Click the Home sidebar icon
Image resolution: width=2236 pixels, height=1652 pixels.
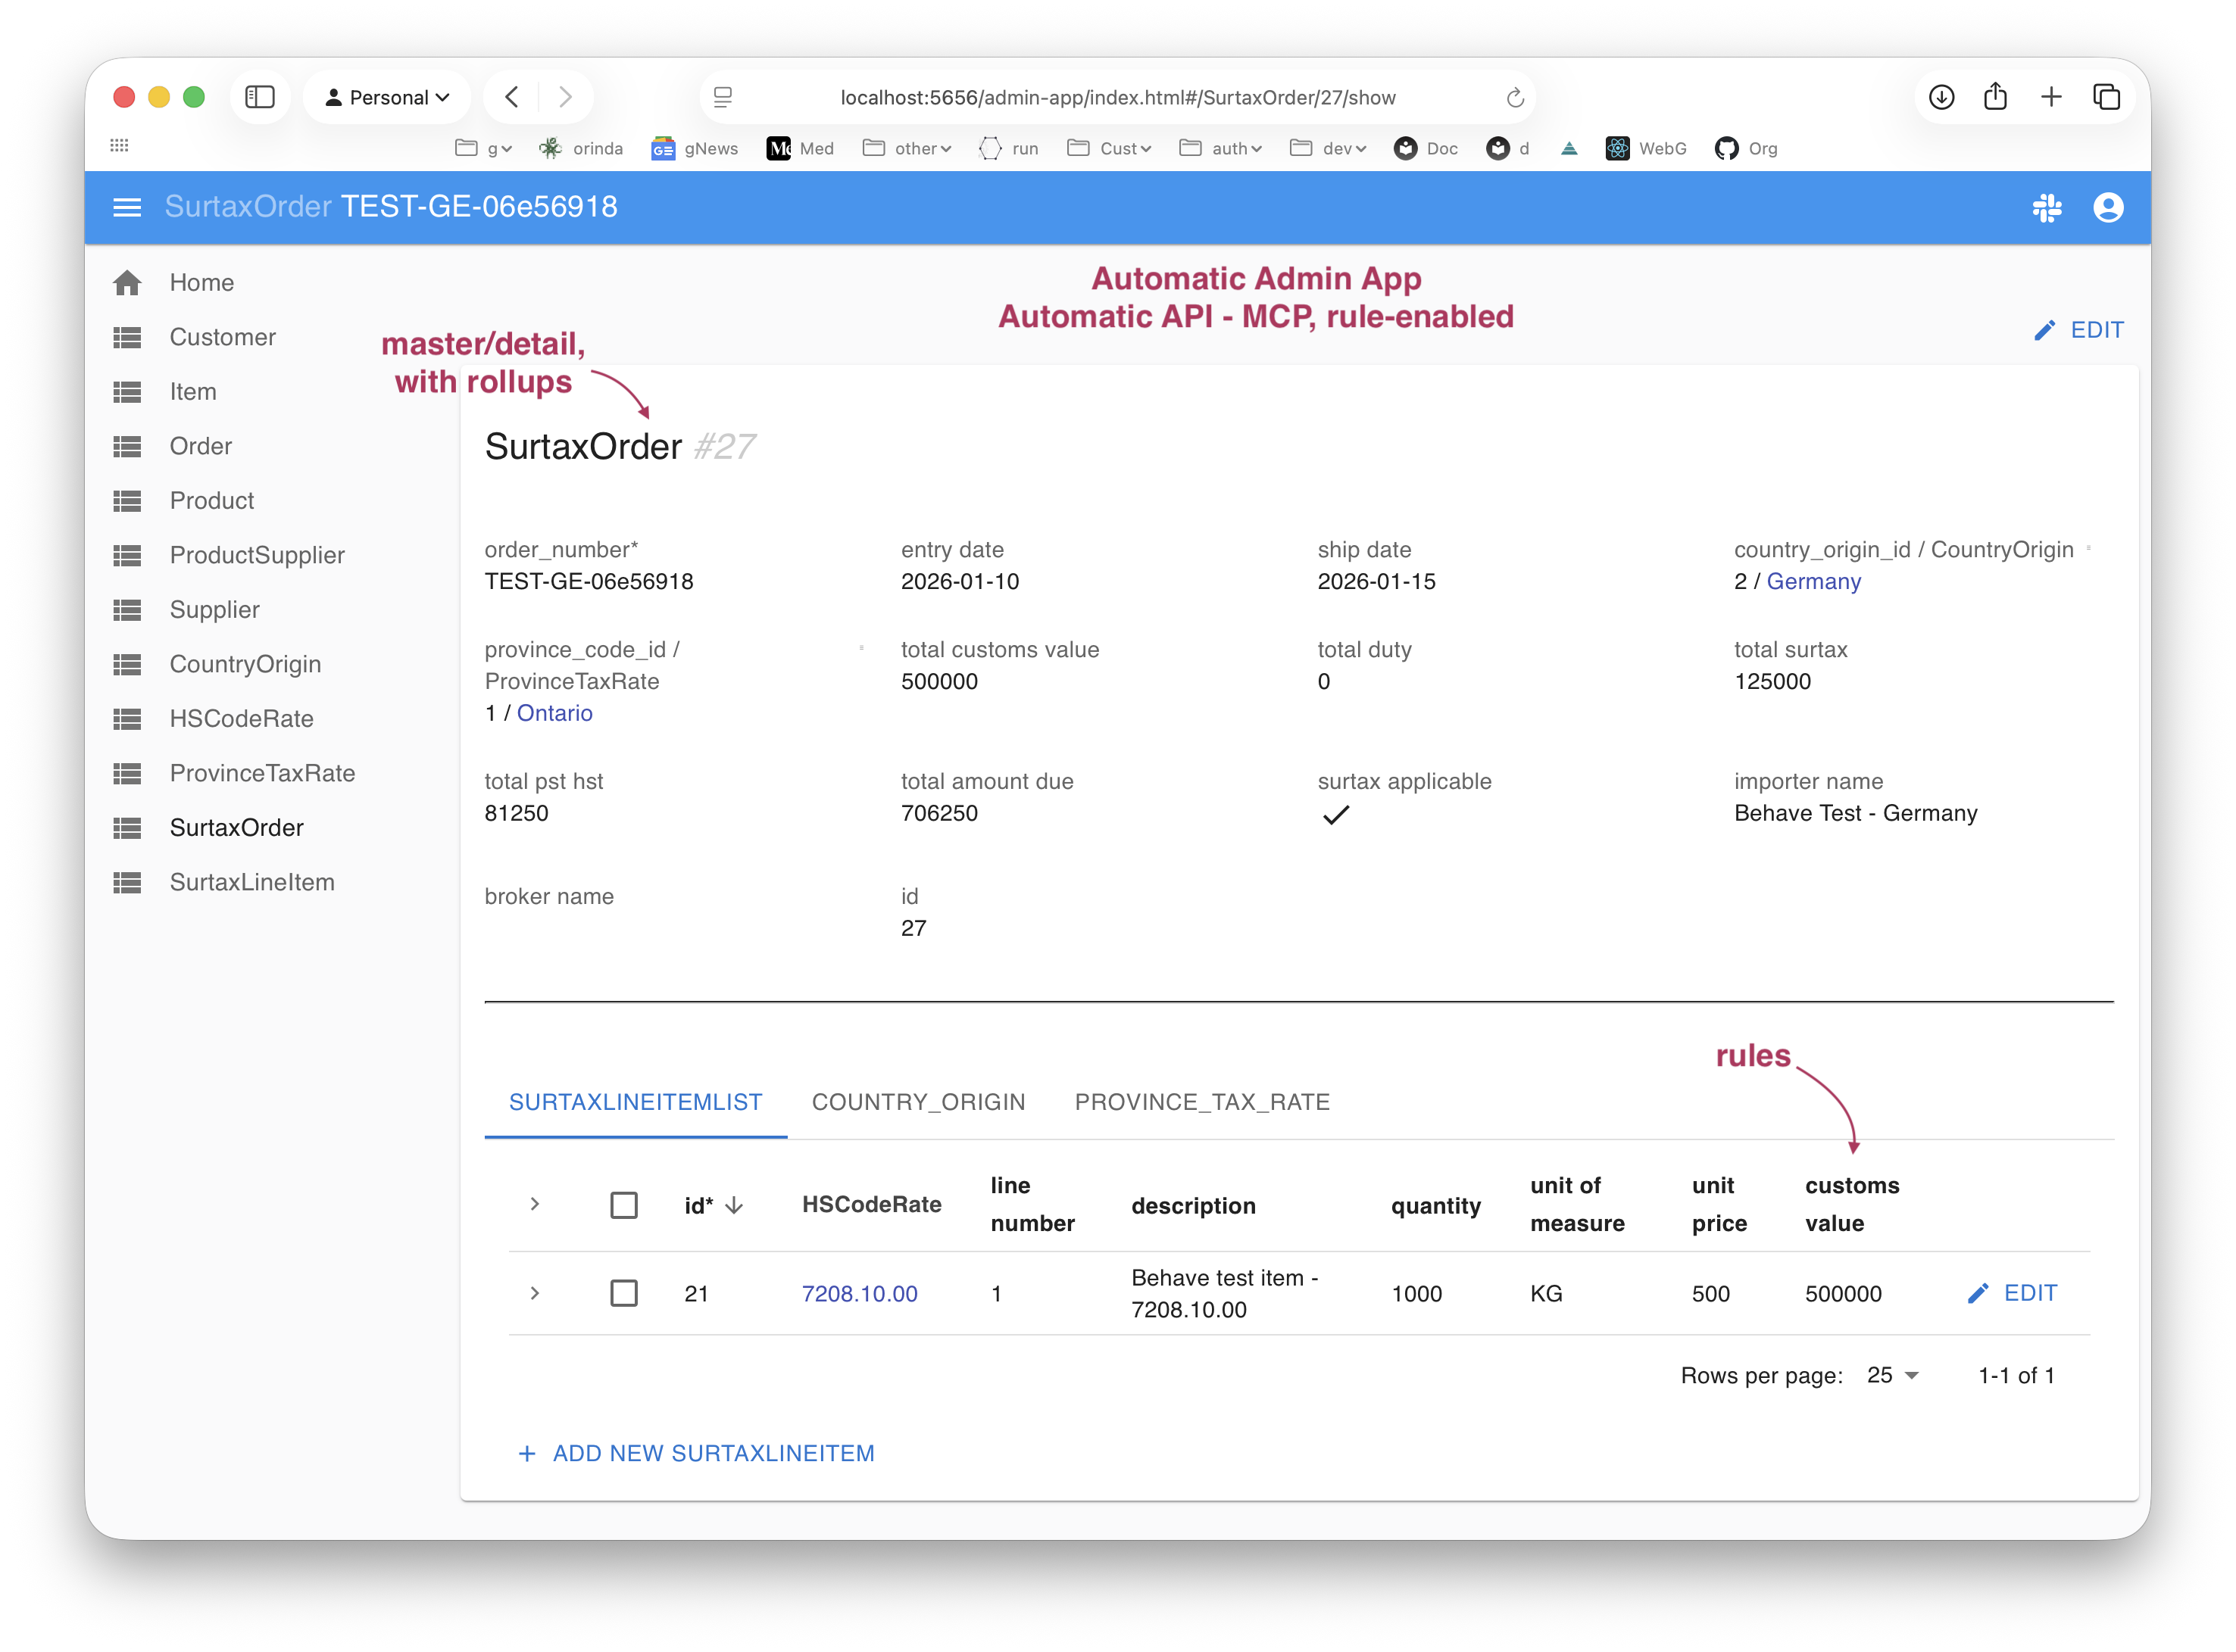coord(127,283)
